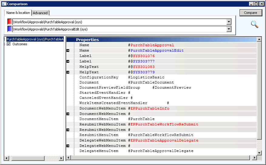Click arrow icon beside HelpText SYS303779 row

pos(68,72)
